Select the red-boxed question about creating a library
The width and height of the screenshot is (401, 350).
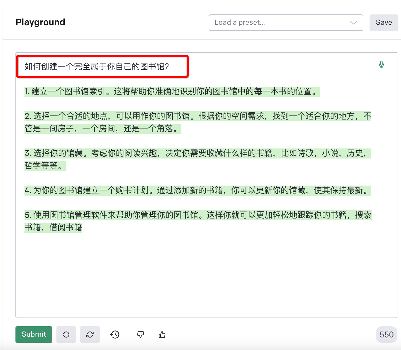[x=97, y=66]
